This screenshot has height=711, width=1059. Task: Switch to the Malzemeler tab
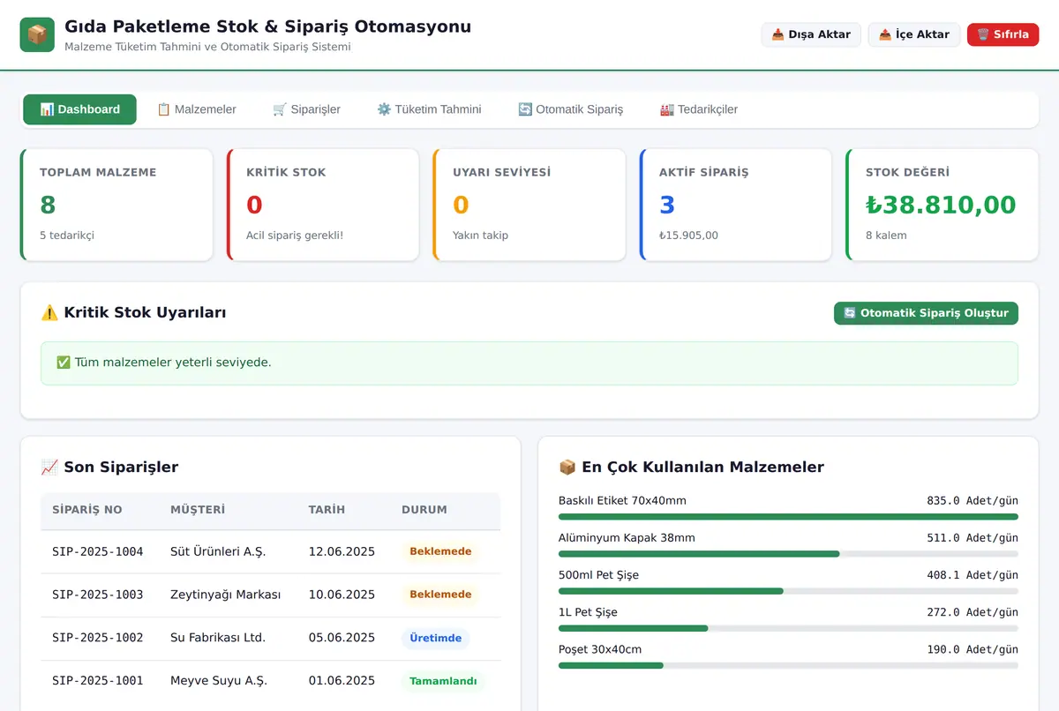197,109
